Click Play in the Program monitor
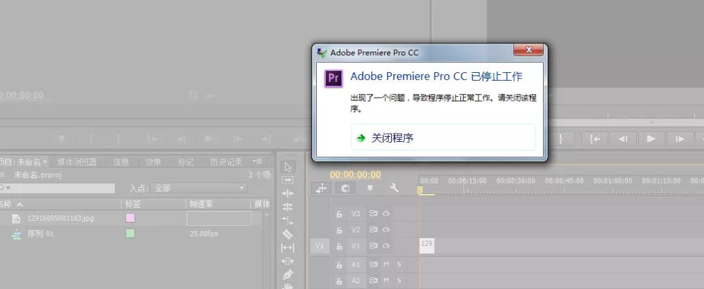Image resolution: width=704 pixels, height=289 pixels. (x=651, y=139)
